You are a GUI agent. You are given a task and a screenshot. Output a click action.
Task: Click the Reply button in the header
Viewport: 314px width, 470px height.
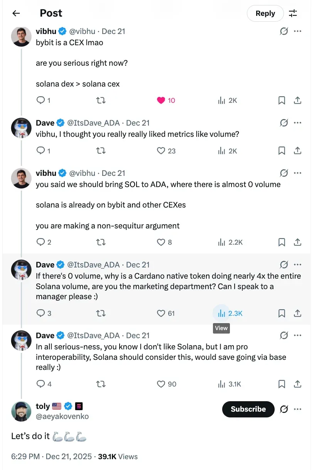265,14
